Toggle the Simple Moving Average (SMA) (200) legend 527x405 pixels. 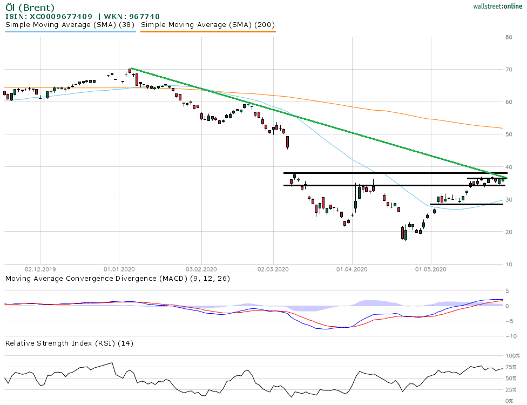pyautogui.click(x=208, y=24)
